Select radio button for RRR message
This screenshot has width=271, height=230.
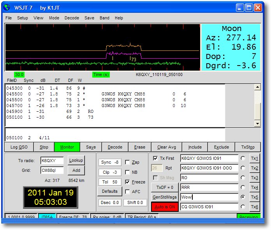(x=243, y=187)
